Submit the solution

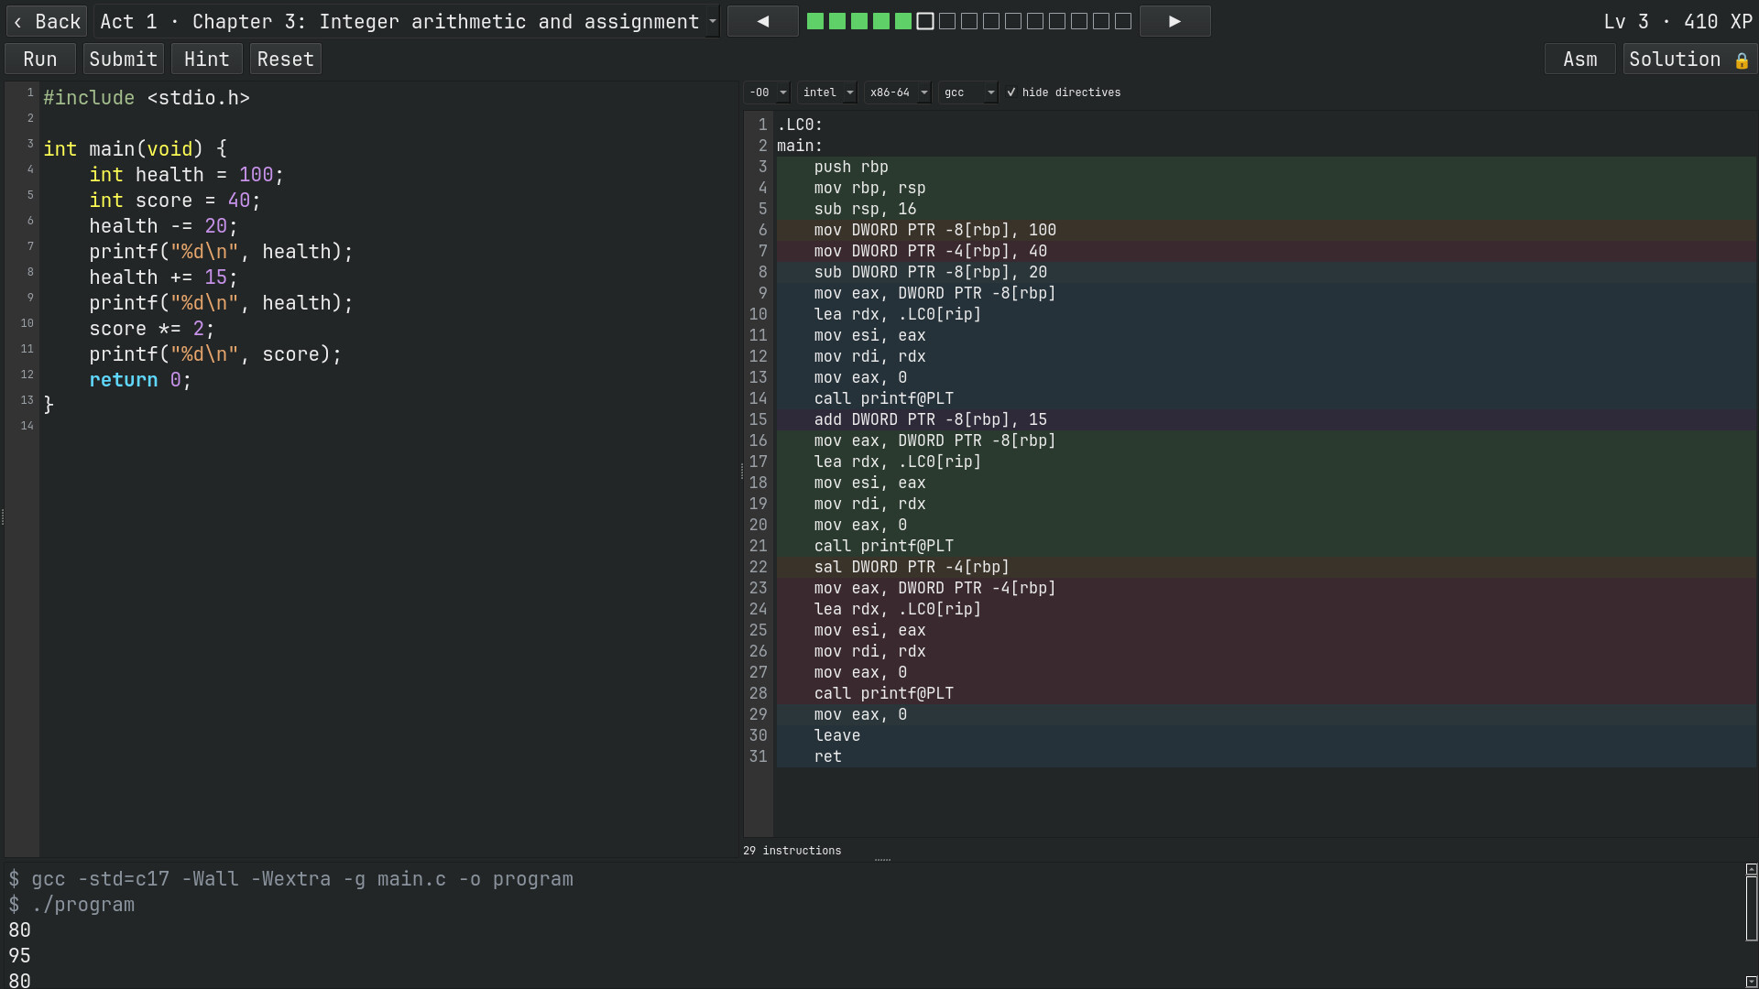pos(123,59)
